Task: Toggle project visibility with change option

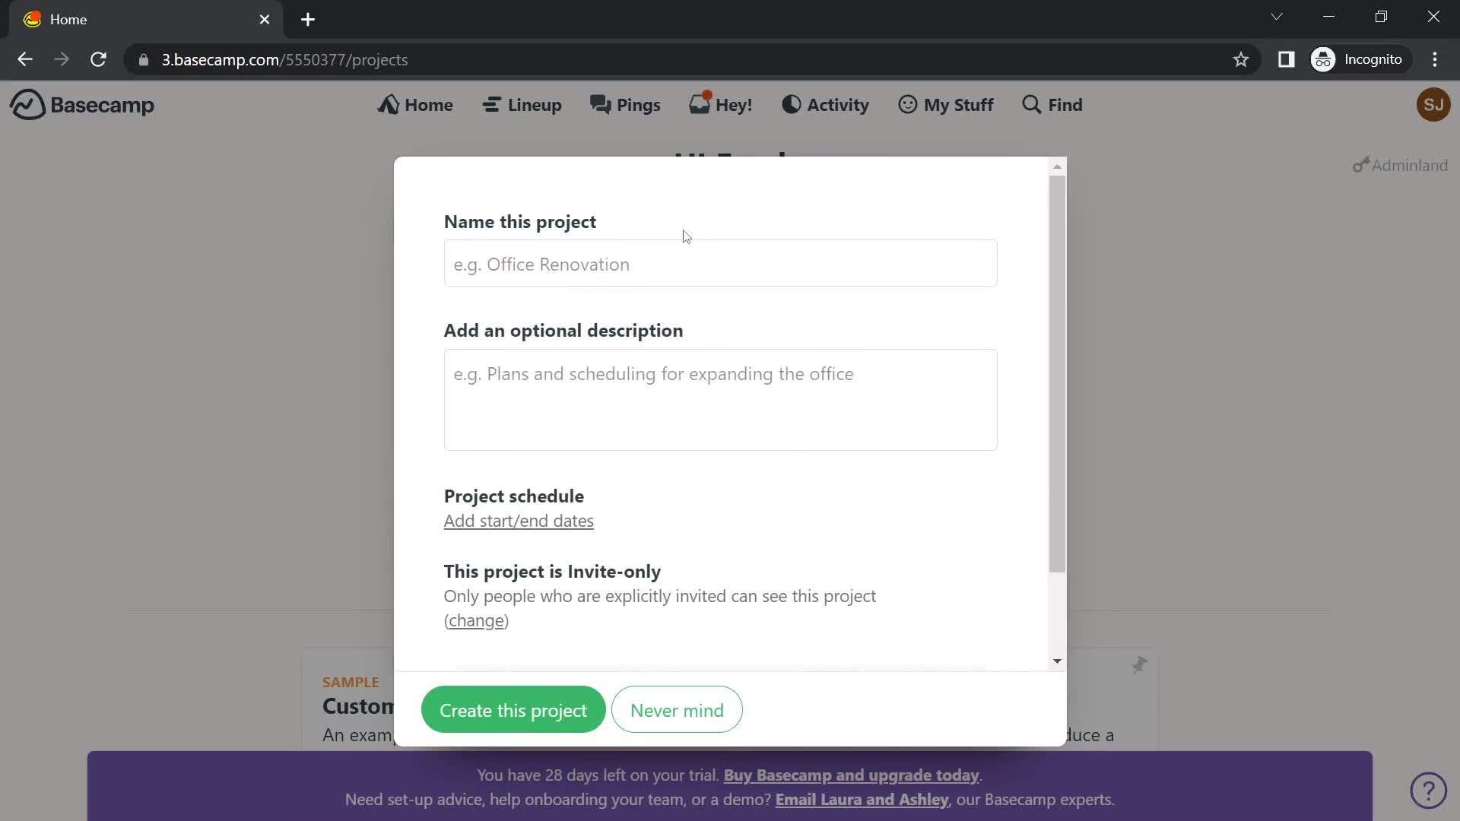Action: coord(478,620)
